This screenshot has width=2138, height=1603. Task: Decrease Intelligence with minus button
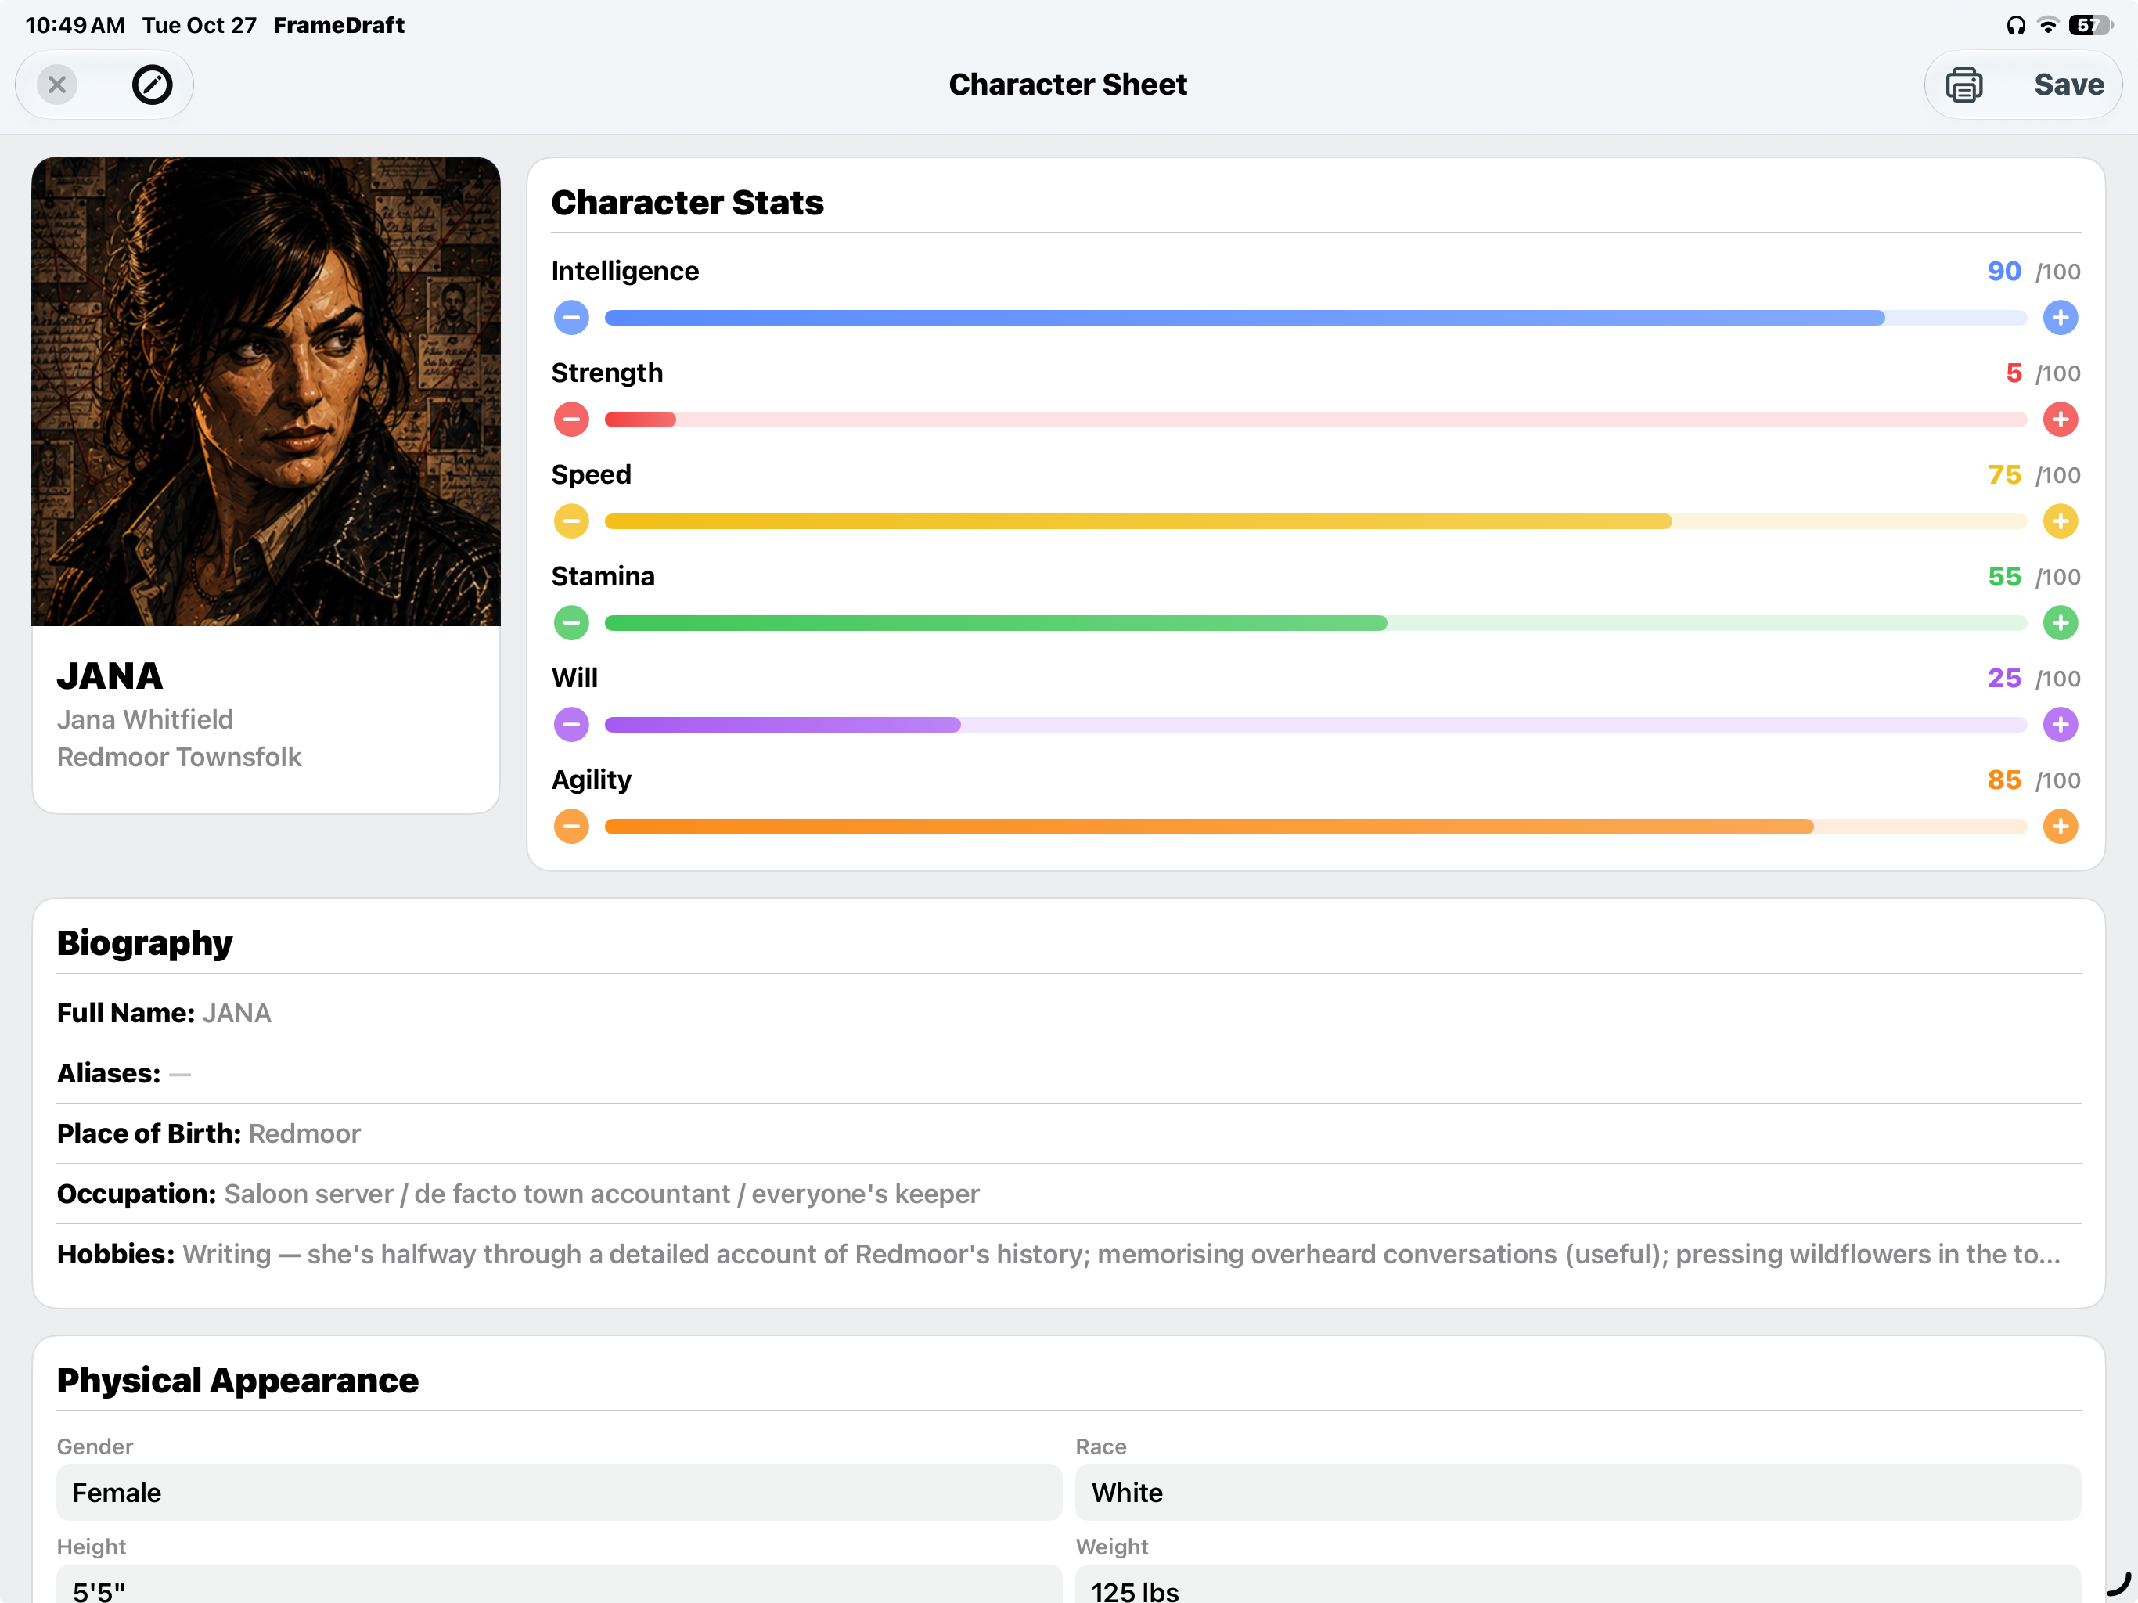coord(571,317)
